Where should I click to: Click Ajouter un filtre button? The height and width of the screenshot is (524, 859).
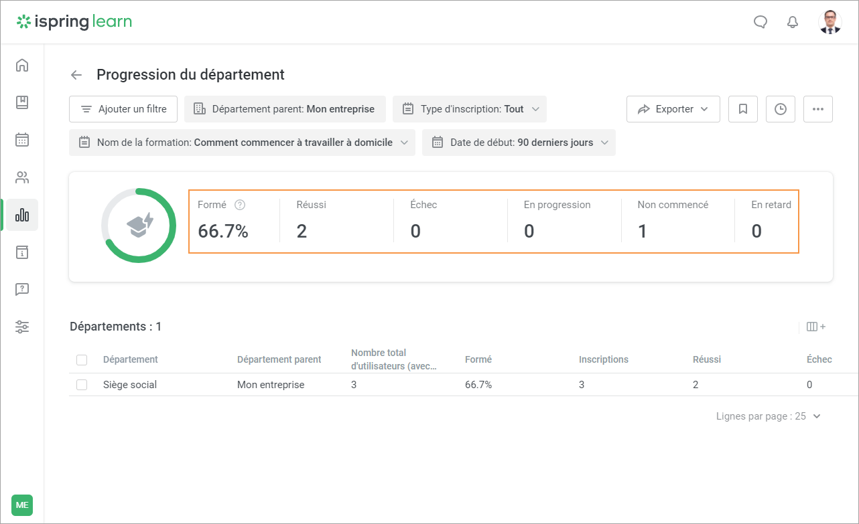point(123,109)
